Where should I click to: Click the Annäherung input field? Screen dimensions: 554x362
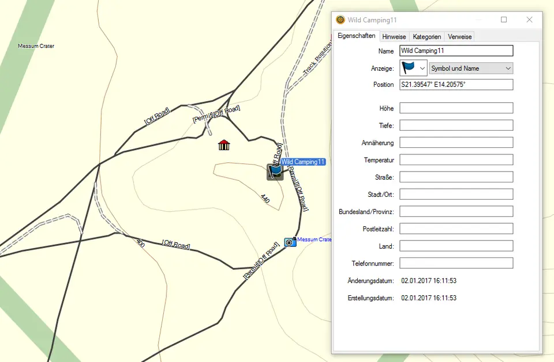point(456,143)
